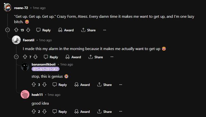View roane-72's avatar profile picture

coord(7,7)
